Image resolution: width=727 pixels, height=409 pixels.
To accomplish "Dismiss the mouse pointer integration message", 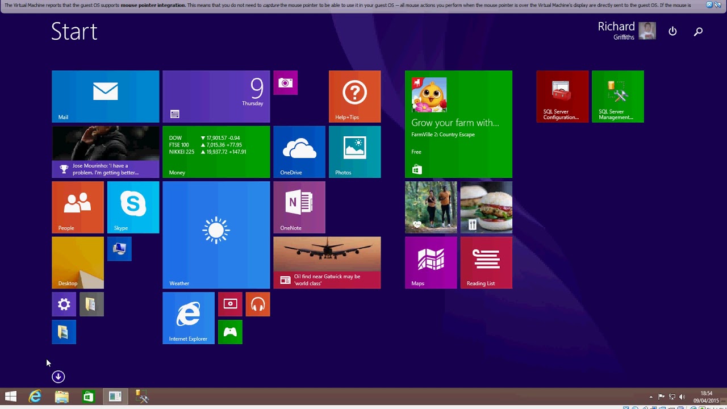I will click(709, 5).
